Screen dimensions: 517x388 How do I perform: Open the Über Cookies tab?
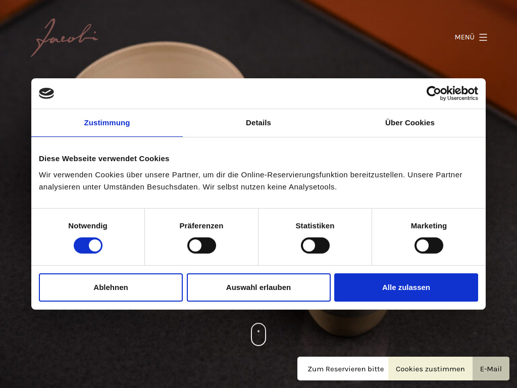click(x=409, y=123)
